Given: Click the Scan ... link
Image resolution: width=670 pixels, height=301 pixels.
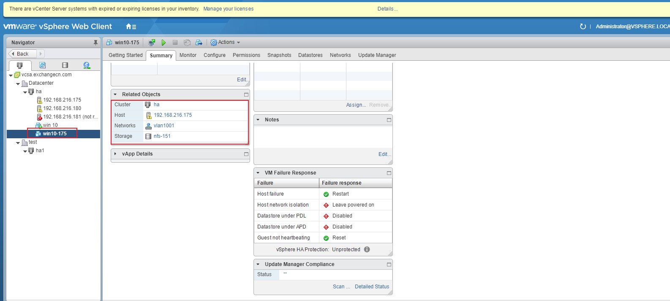Looking at the screenshot, I should 341,287.
